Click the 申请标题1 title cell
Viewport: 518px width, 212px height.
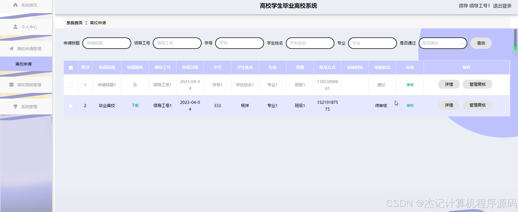[107, 85]
